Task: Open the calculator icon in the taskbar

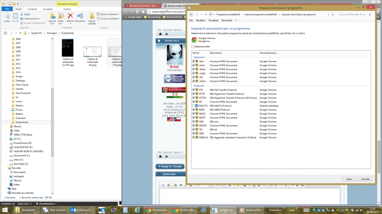Action: [125, 210]
